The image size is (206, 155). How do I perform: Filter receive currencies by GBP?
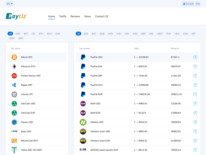[x=143, y=34]
